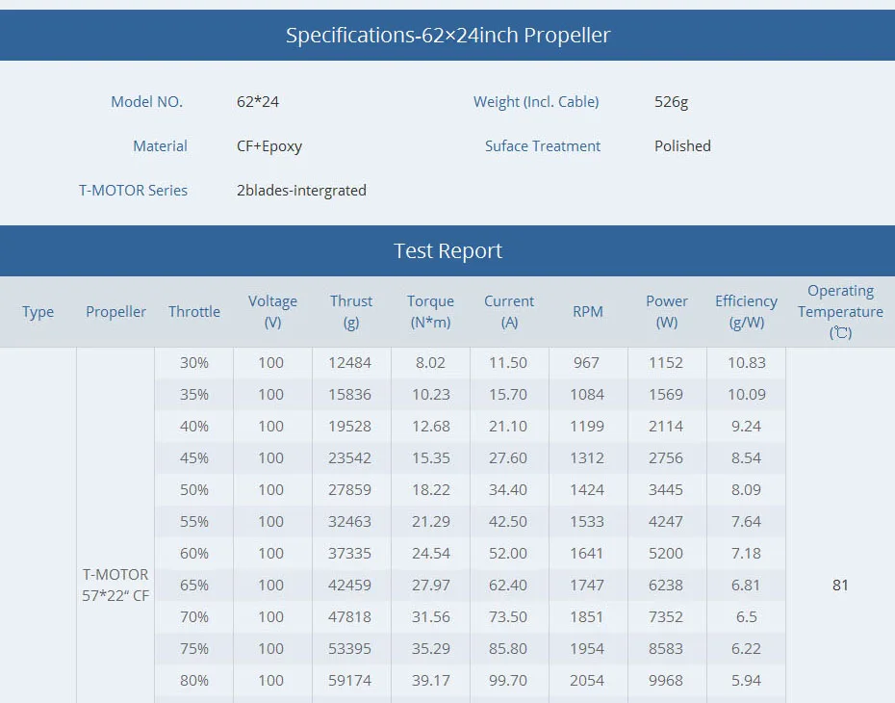
Task: Select power value 2114
Action: point(666,426)
